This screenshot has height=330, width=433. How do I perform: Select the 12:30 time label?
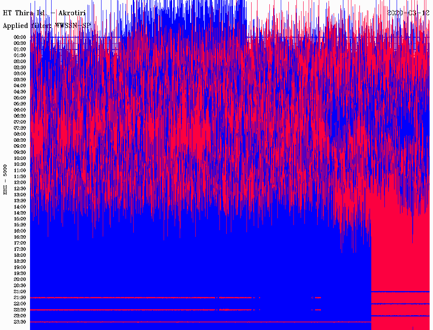pos(20,189)
